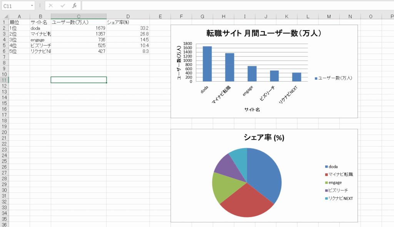Click the bar chart legend ユーザー数(万人)
This screenshot has height=227, width=394.
point(334,78)
